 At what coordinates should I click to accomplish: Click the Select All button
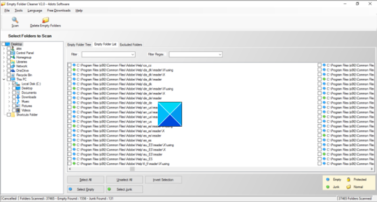(x=86, y=179)
